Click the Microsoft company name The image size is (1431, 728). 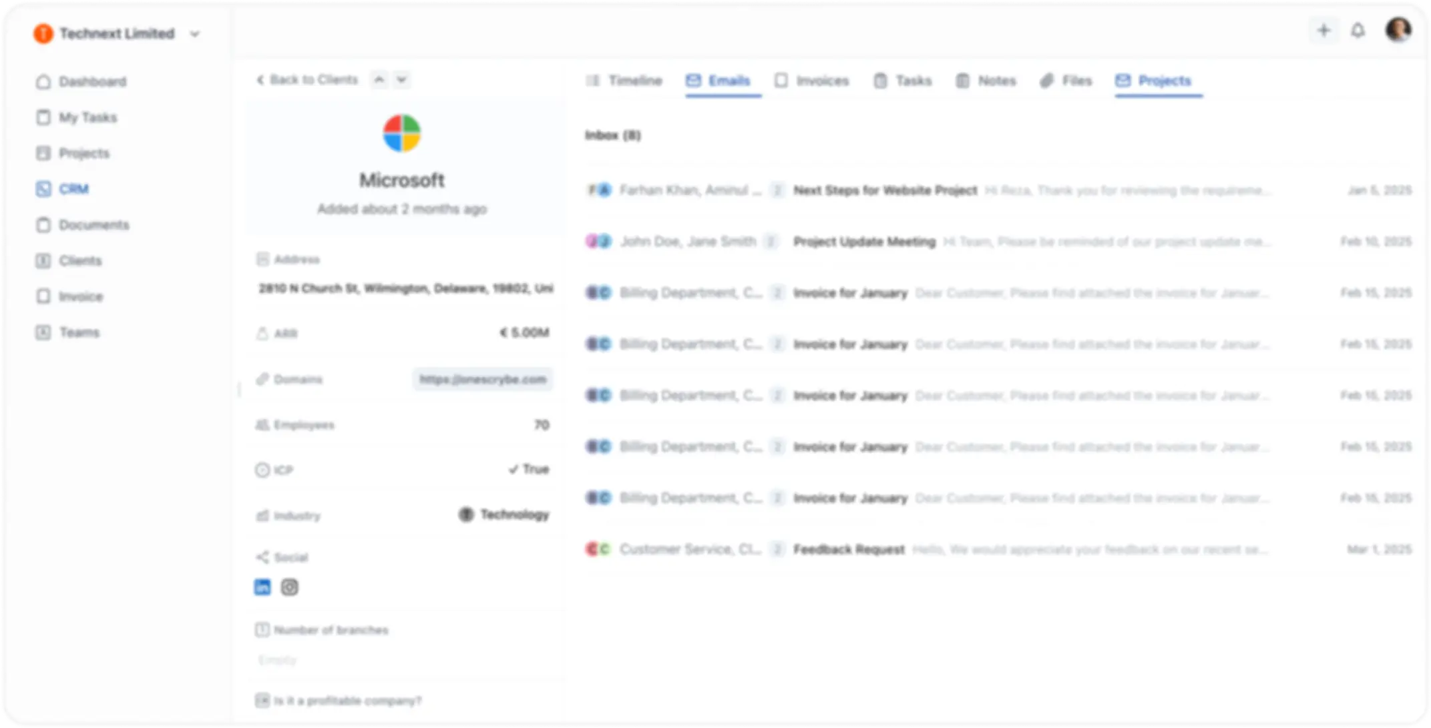coord(401,180)
